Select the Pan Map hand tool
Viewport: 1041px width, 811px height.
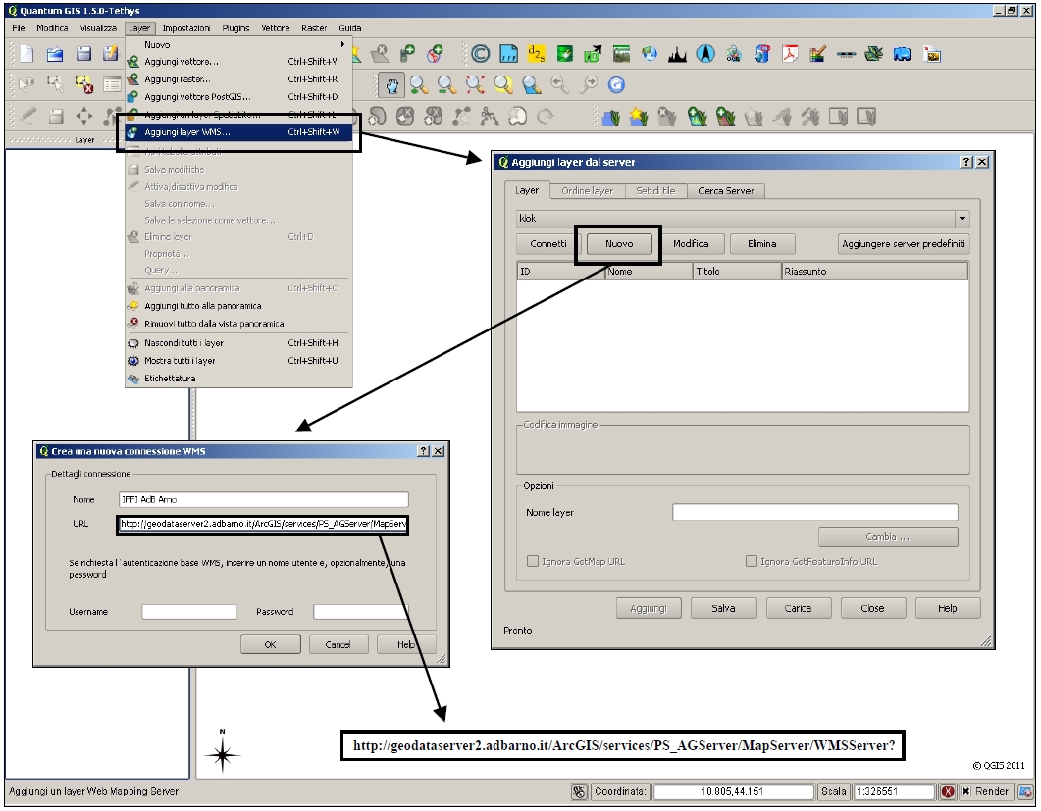391,85
